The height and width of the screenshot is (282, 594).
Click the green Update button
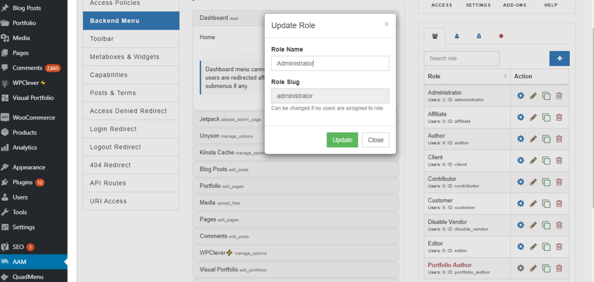(x=342, y=140)
